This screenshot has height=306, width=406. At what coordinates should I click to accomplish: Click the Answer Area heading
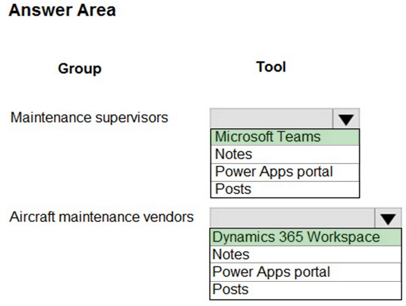62,10
